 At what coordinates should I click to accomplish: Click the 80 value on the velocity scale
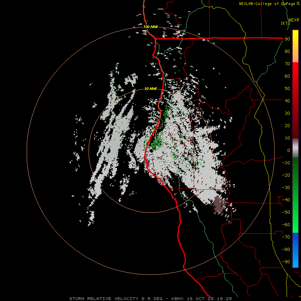coord(287,51)
